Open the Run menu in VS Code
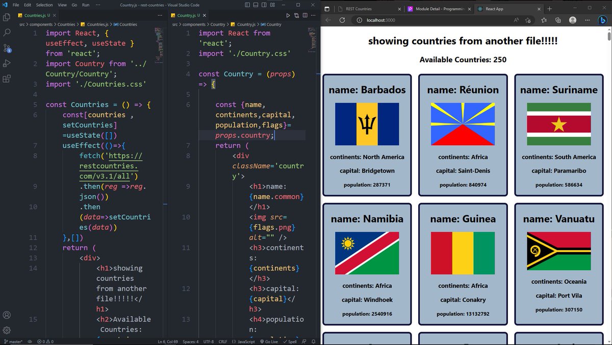The image size is (612, 345). tap(86, 5)
